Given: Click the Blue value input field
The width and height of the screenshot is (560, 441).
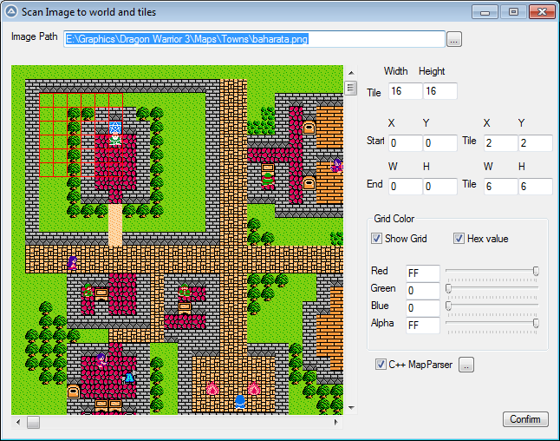Looking at the screenshot, I should tap(422, 307).
